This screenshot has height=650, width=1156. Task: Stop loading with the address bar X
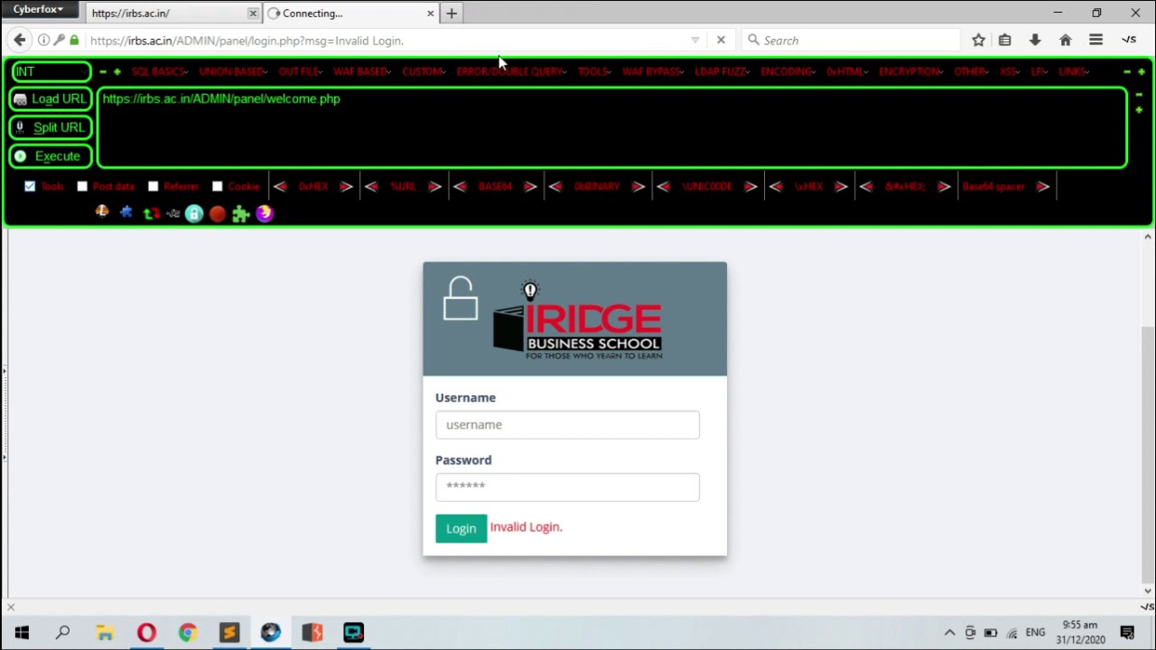click(x=721, y=40)
